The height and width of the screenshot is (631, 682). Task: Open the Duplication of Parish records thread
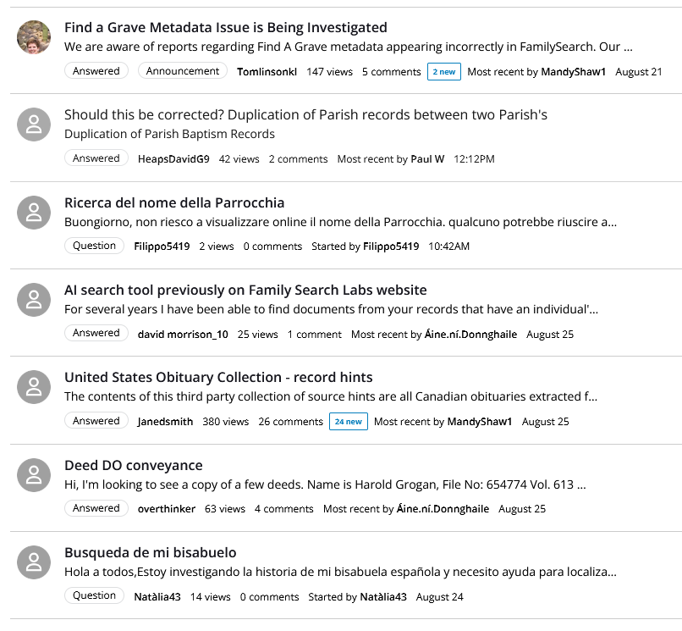click(x=305, y=115)
